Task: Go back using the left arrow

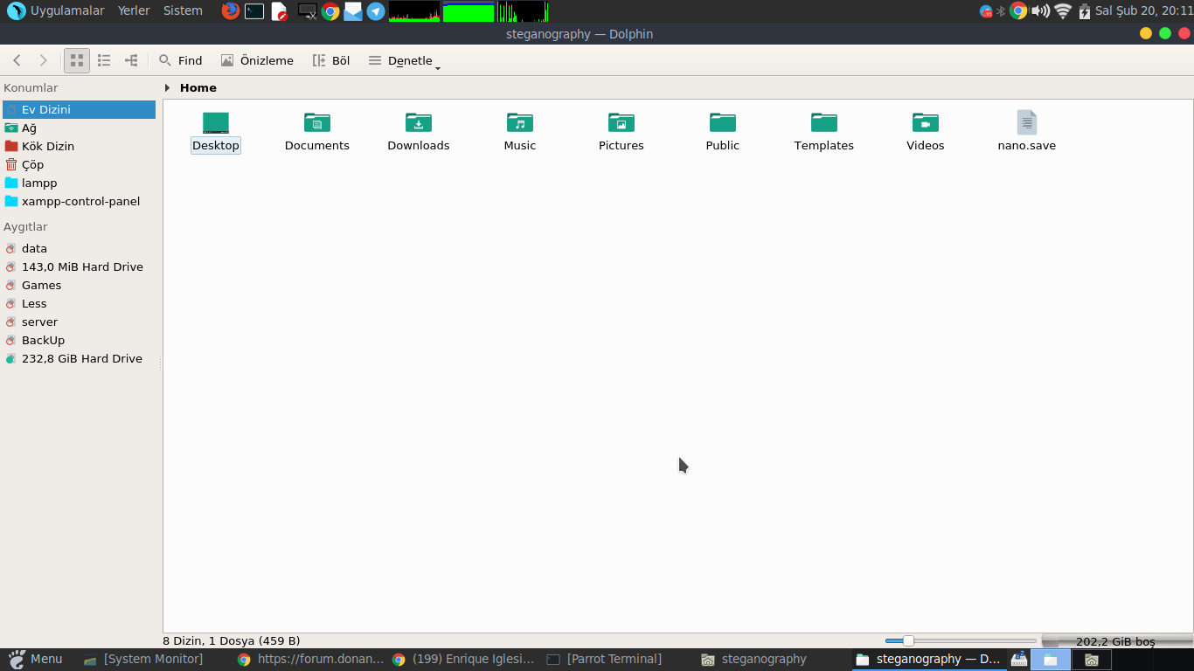Action: click(17, 60)
